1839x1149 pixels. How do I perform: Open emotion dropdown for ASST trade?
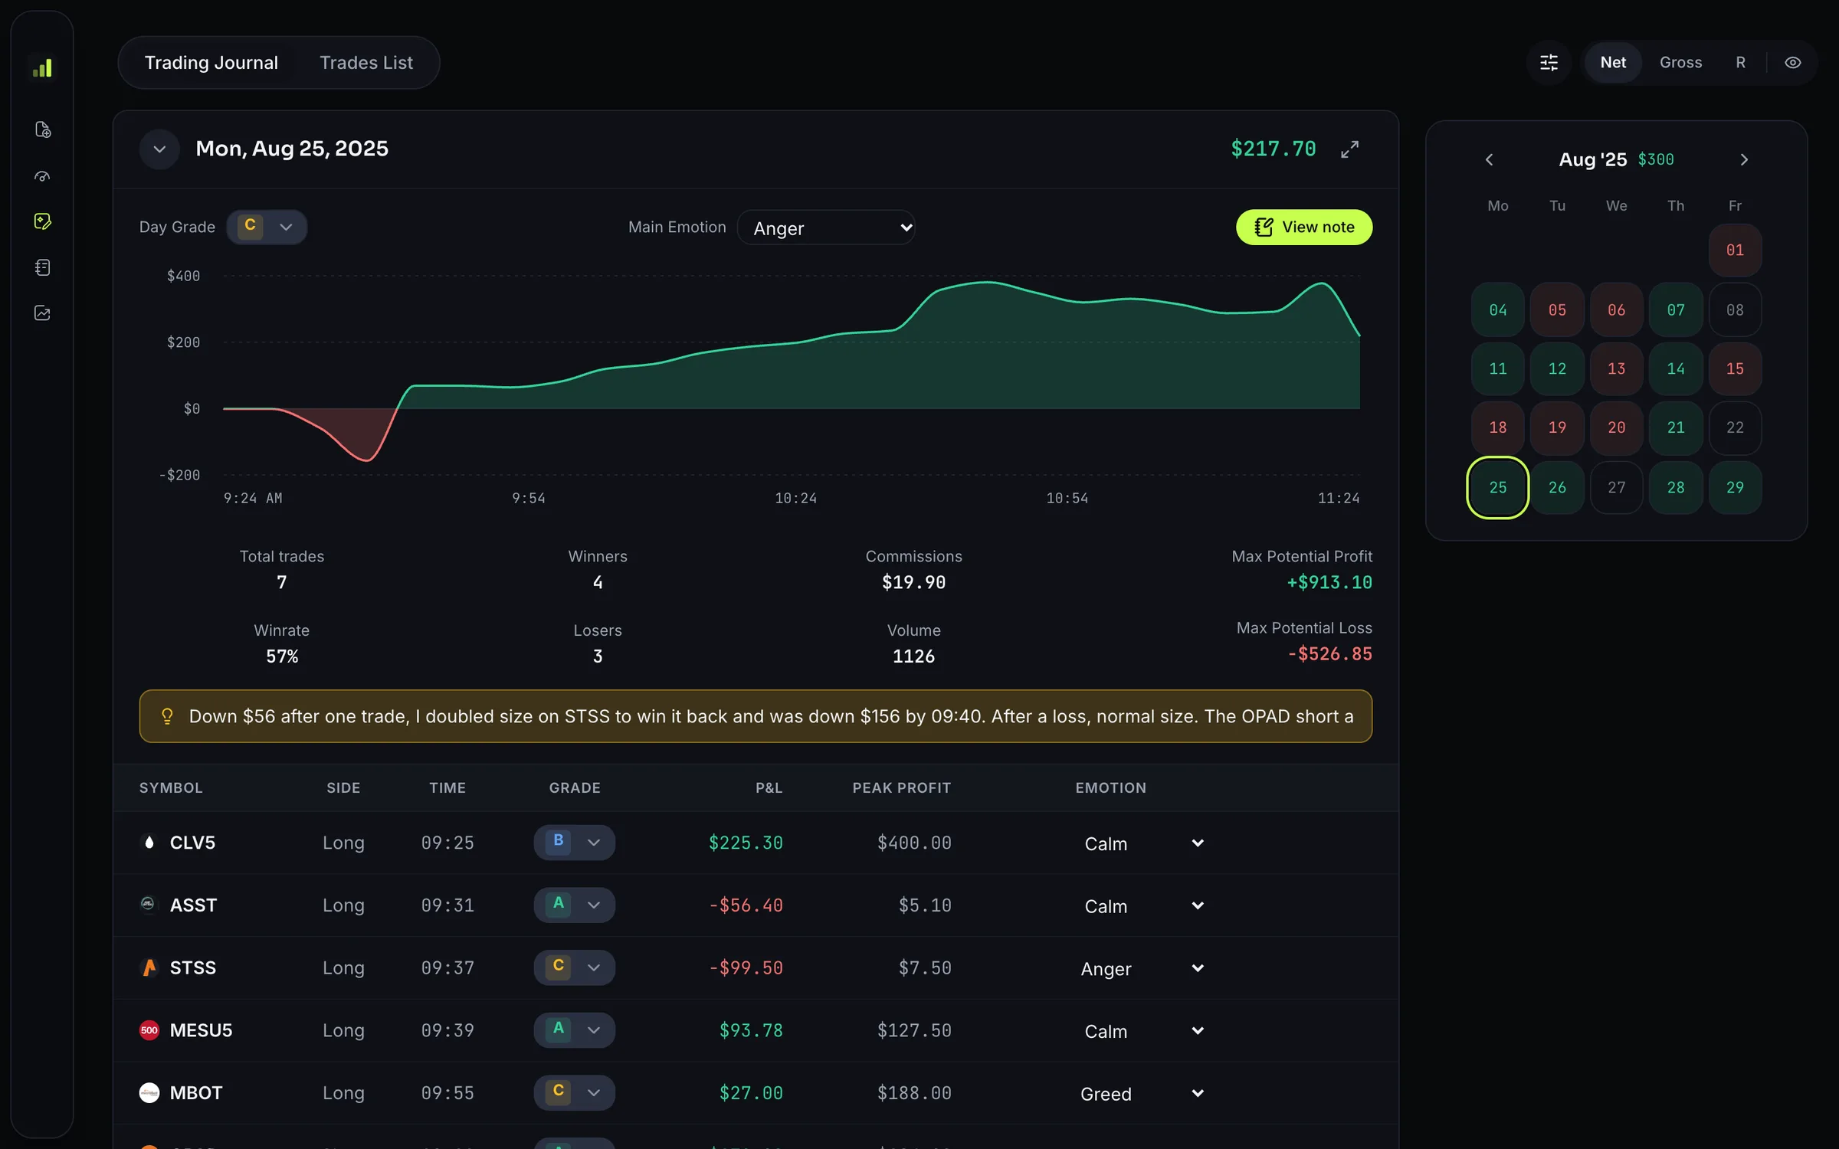coord(1142,905)
